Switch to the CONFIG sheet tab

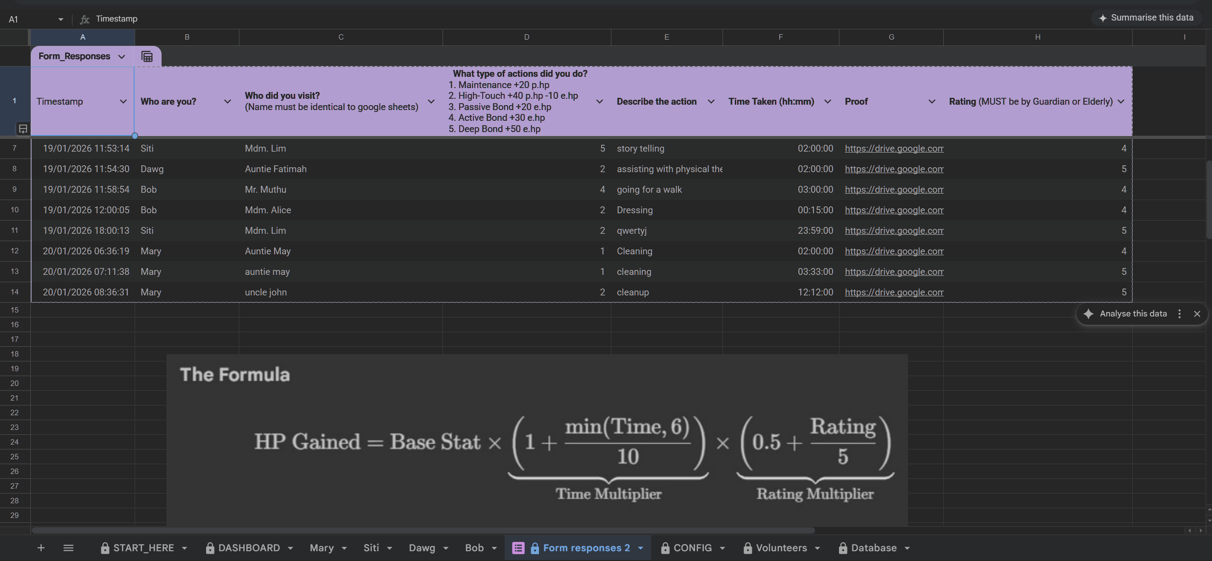click(692, 548)
